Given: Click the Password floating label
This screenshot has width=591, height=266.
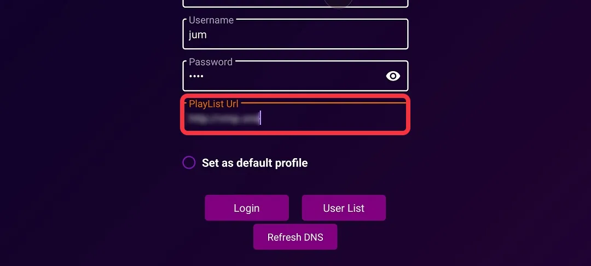Looking at the screenshot, I should [211, 62].
